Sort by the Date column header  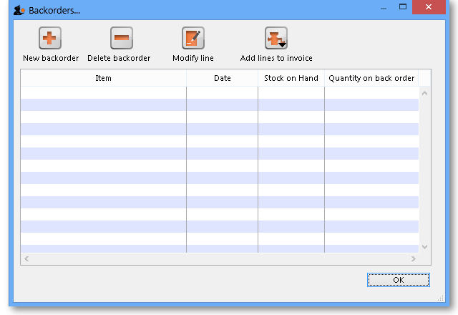(222, 78)
